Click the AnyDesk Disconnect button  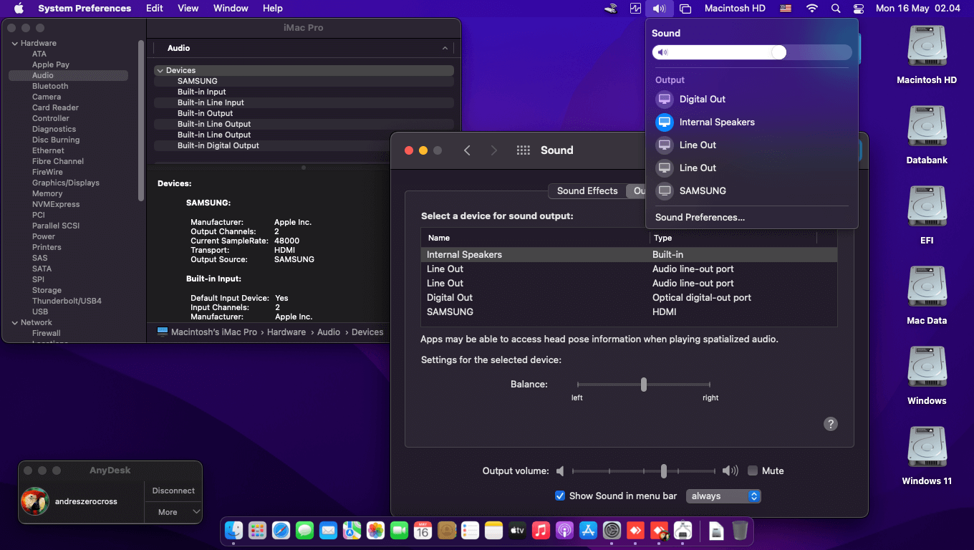[173, 491]
